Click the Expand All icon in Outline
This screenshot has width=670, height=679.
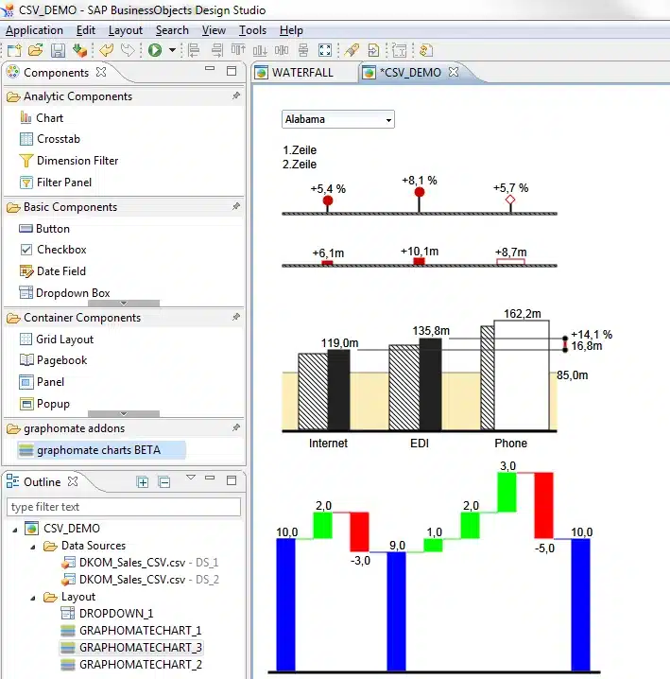coord(143,482)
